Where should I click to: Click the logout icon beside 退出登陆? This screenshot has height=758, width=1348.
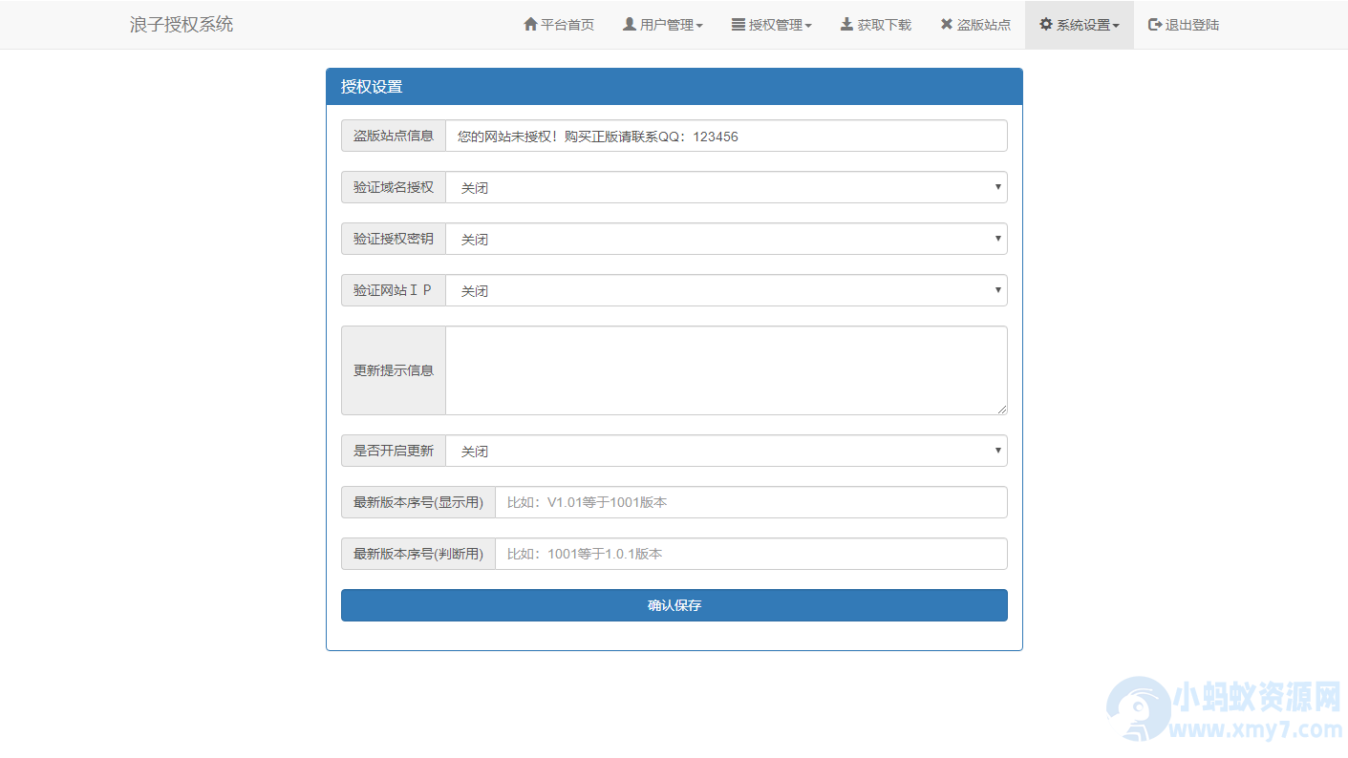pyautogui.click(x=1155, y=24)
